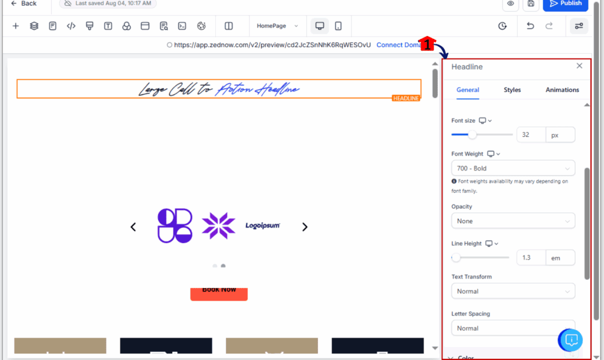This screenshot has height=360, width=604.
Task: Open Font Weight device selector
Action: coord(493,154)
